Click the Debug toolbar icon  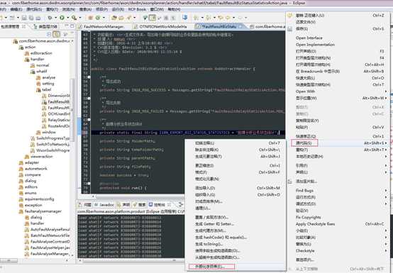pos(50,18)
